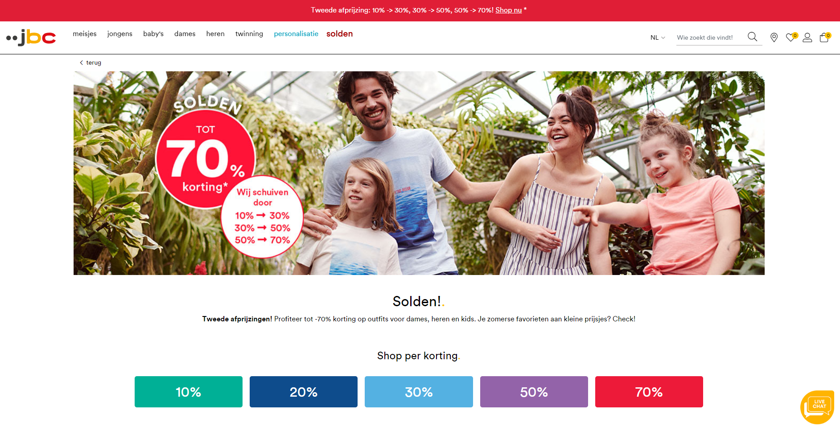Click the Solden hero banner image
Screen dimensions: 840x431
pyautogui.click(x=419, y=173)
